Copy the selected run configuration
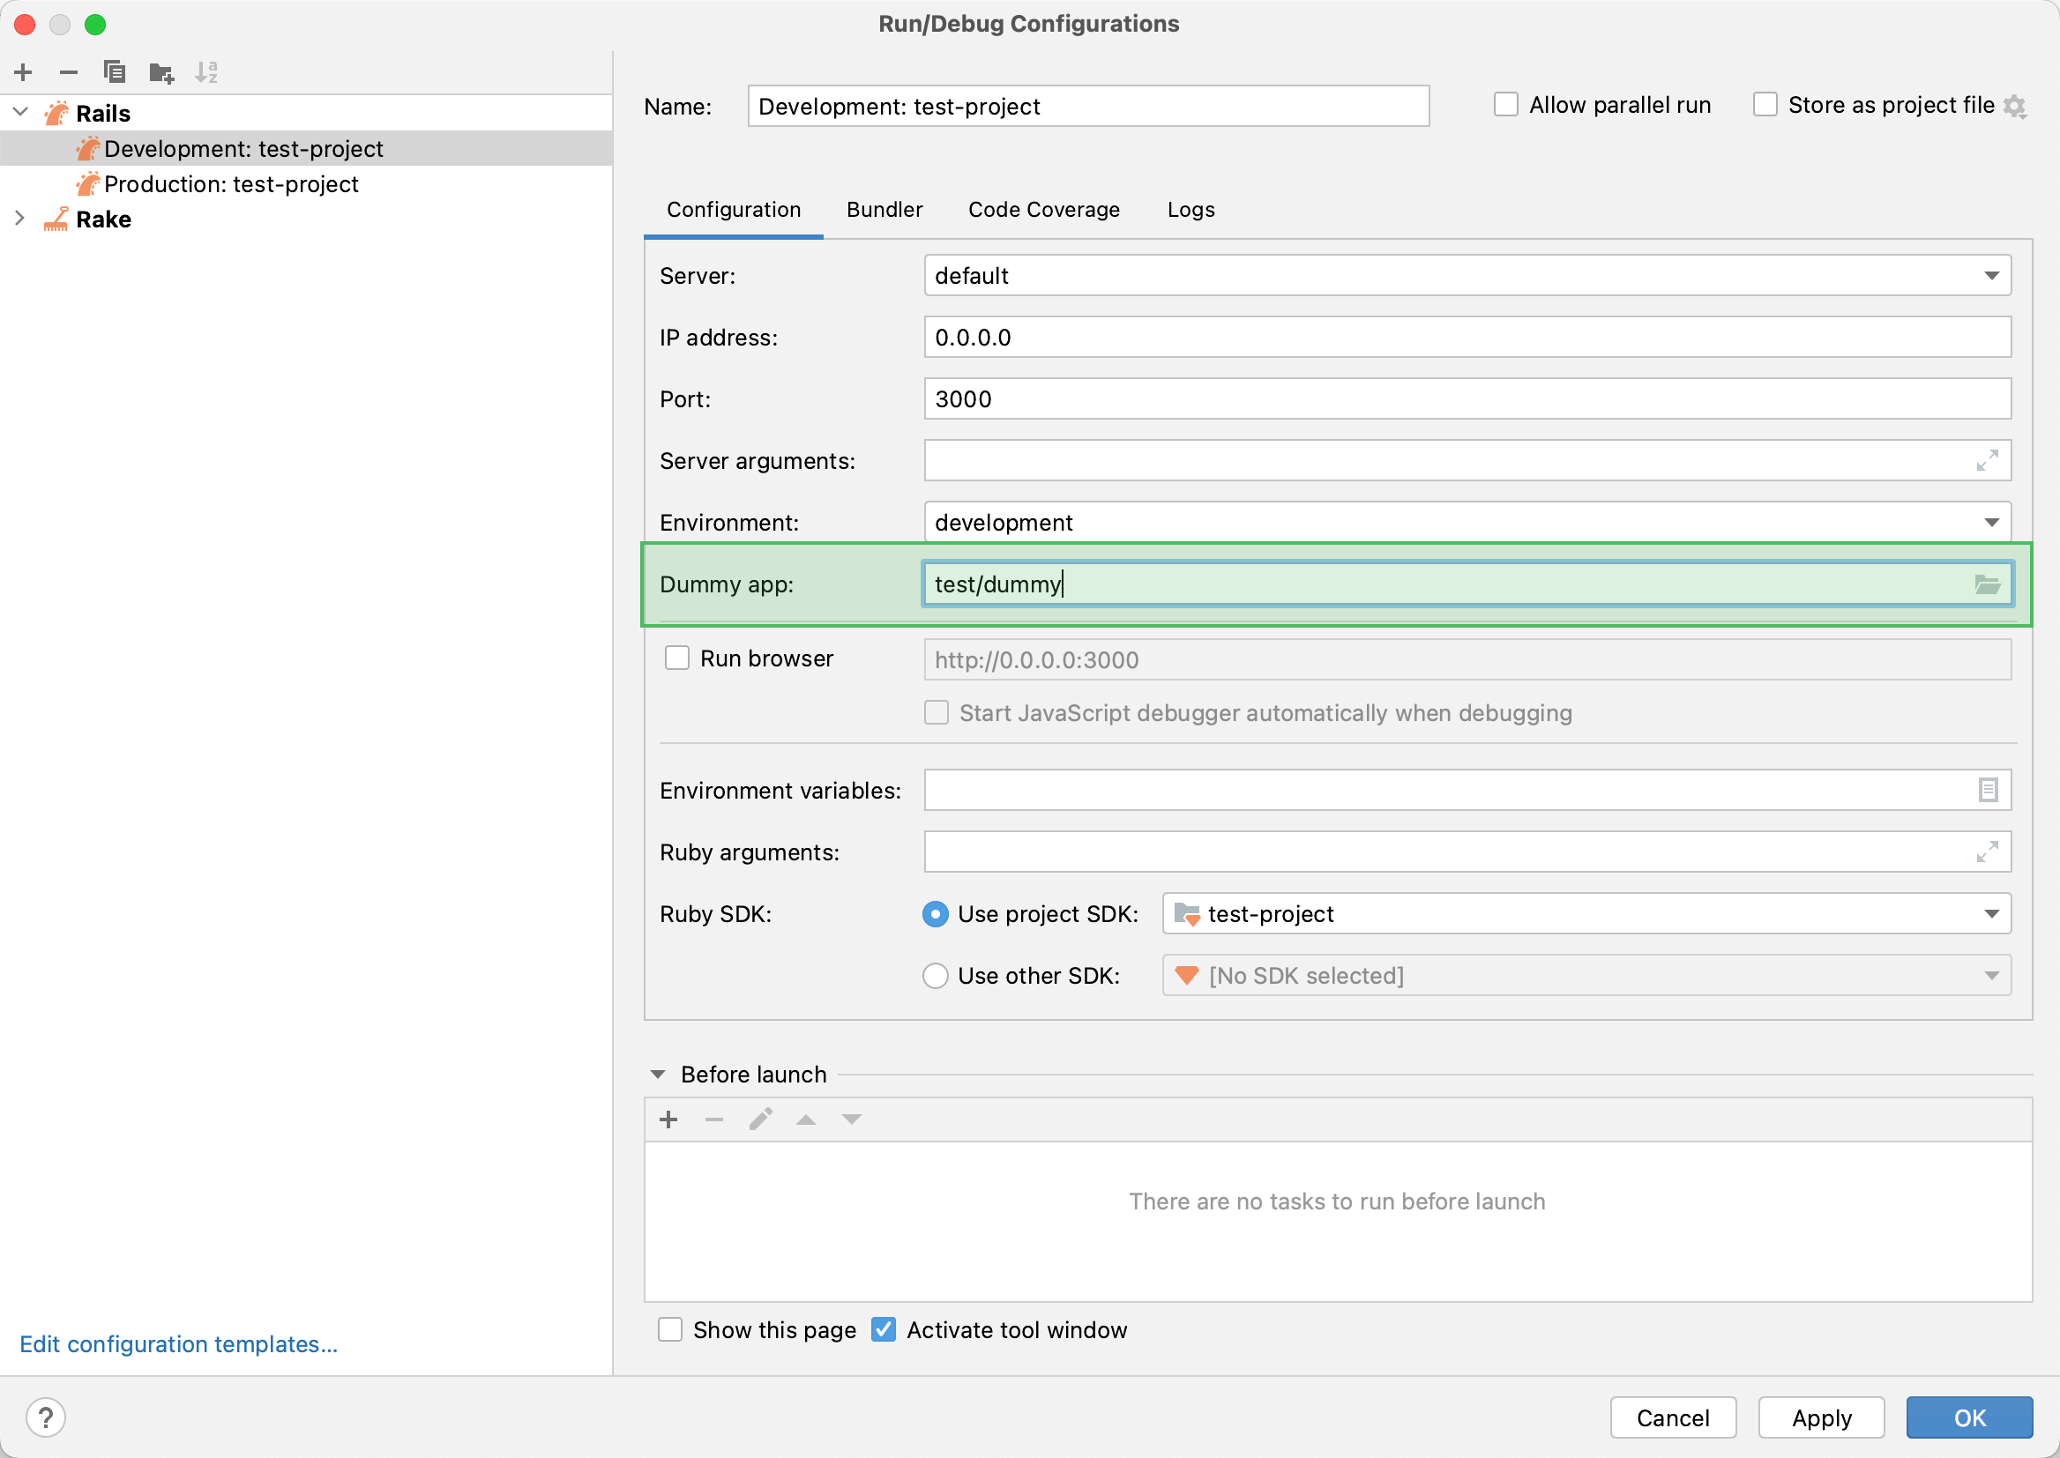The image size is (2060, 1458). tap(114, 71)
